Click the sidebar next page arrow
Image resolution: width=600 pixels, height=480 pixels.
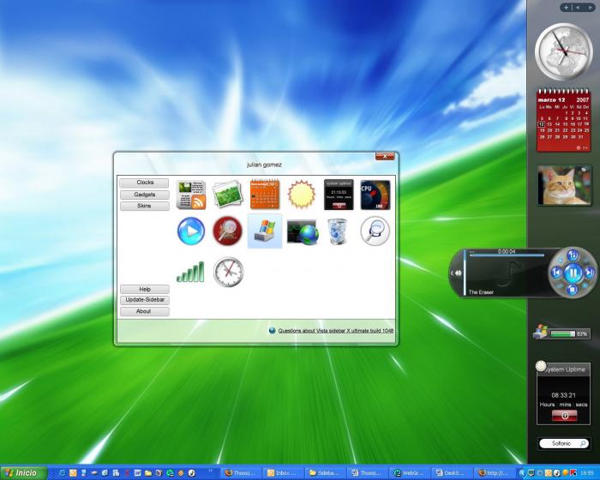pos(590,7)
